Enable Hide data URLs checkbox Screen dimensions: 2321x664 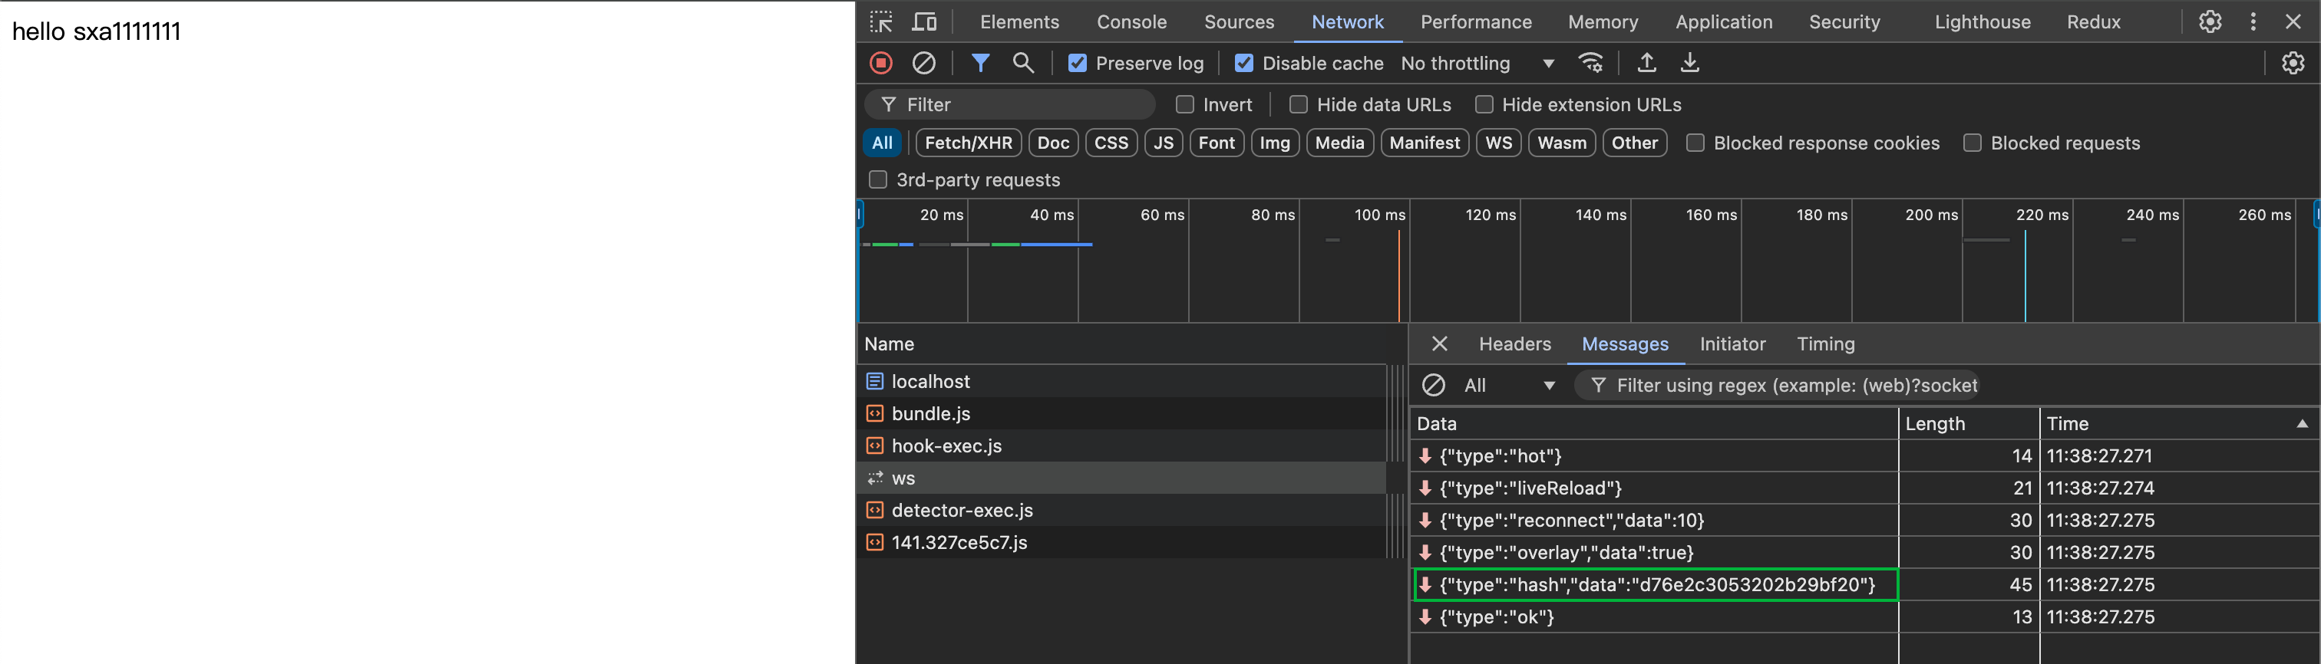pyautogui.click(x=1299, y=104)
